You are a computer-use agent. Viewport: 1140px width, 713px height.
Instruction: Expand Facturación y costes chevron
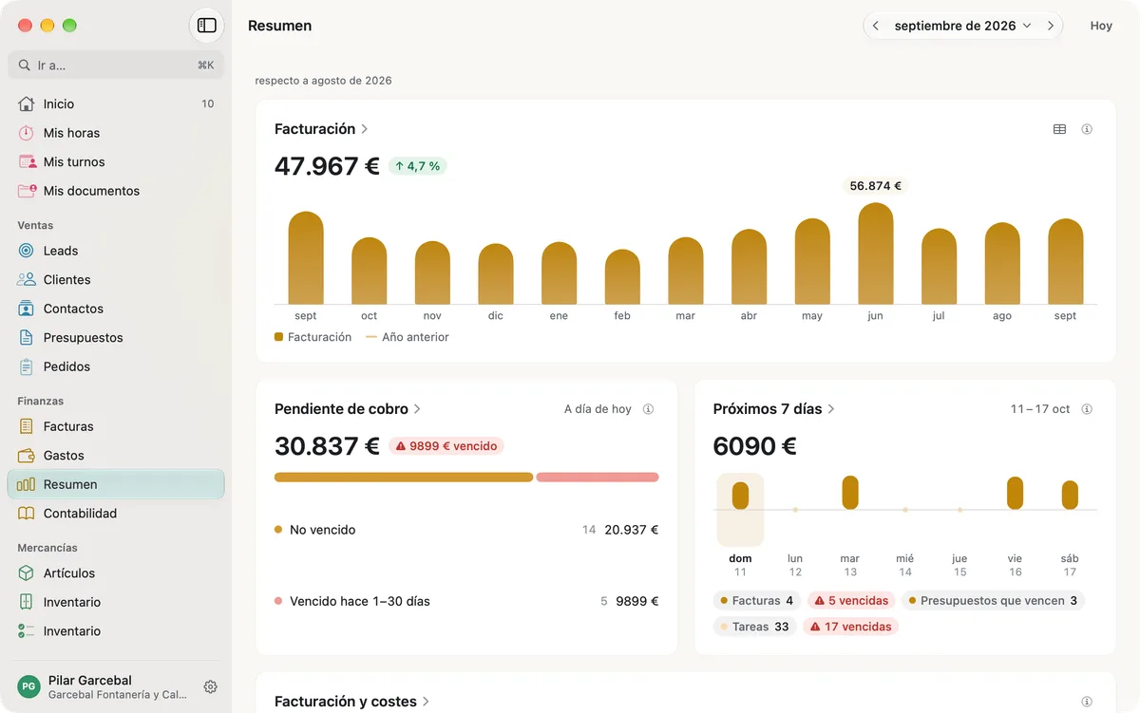(426, 702)
